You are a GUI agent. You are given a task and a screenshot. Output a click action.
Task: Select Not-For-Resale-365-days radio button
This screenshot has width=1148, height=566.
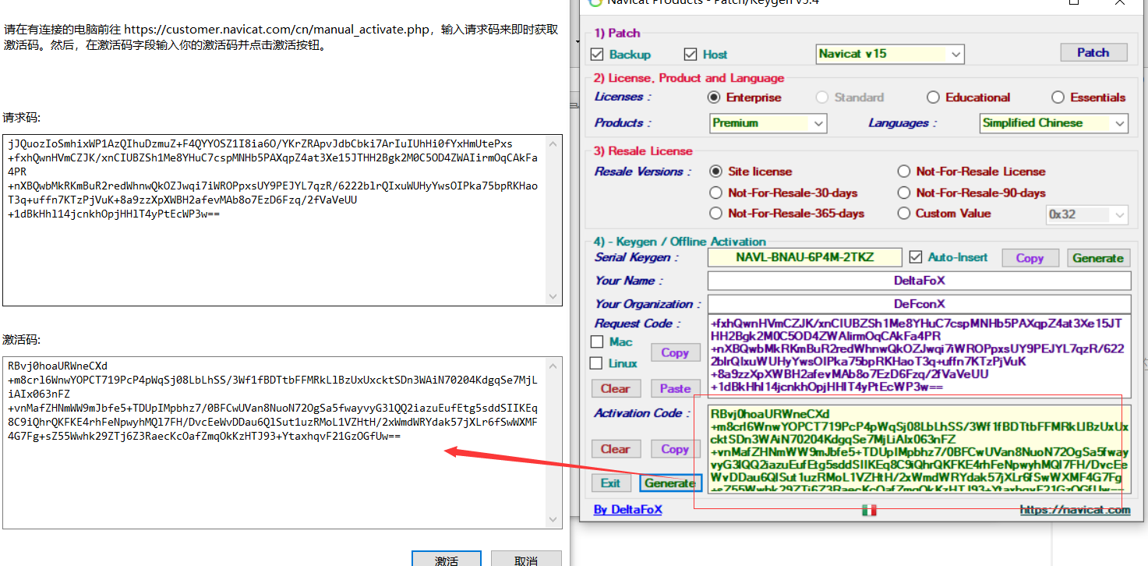click(x=715, y=214)
